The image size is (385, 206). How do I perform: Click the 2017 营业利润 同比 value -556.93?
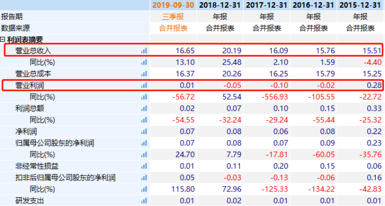[x=275, y=97]
